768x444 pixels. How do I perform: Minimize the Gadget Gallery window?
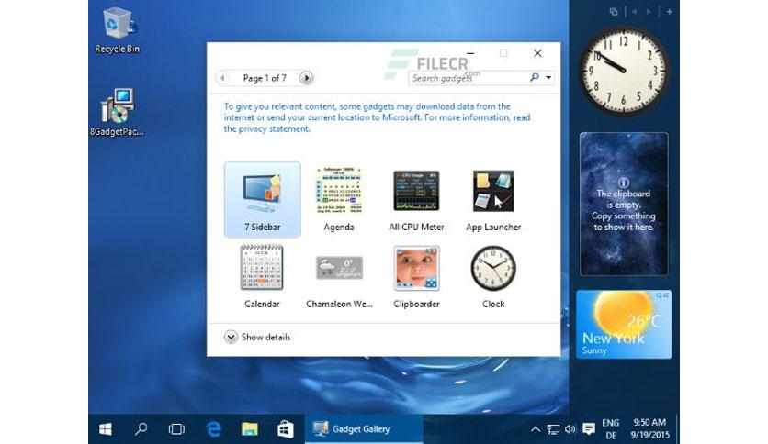[470, 53]
